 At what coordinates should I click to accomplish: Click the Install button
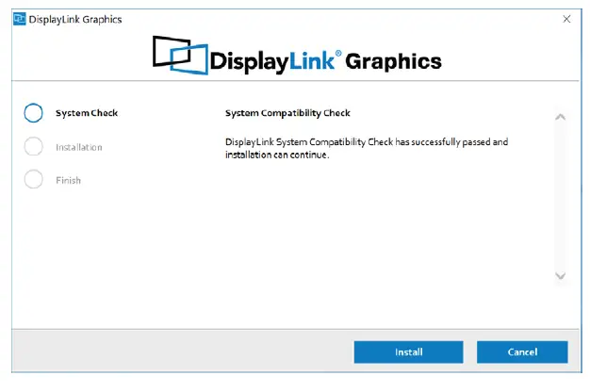click(x=408, y=351)
